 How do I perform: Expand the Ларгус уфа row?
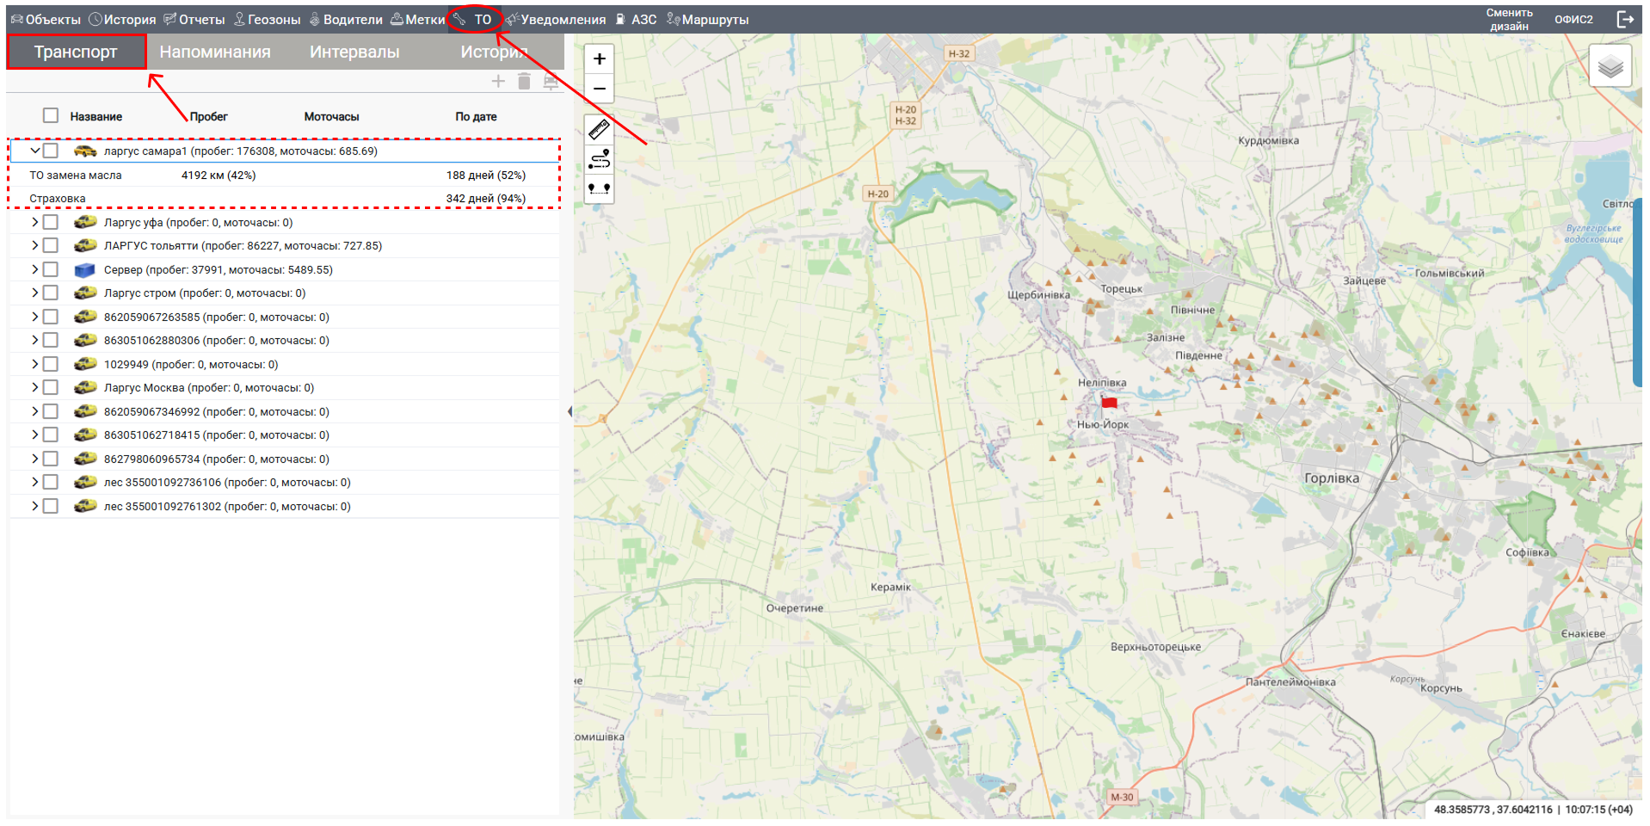pos(35,222)
